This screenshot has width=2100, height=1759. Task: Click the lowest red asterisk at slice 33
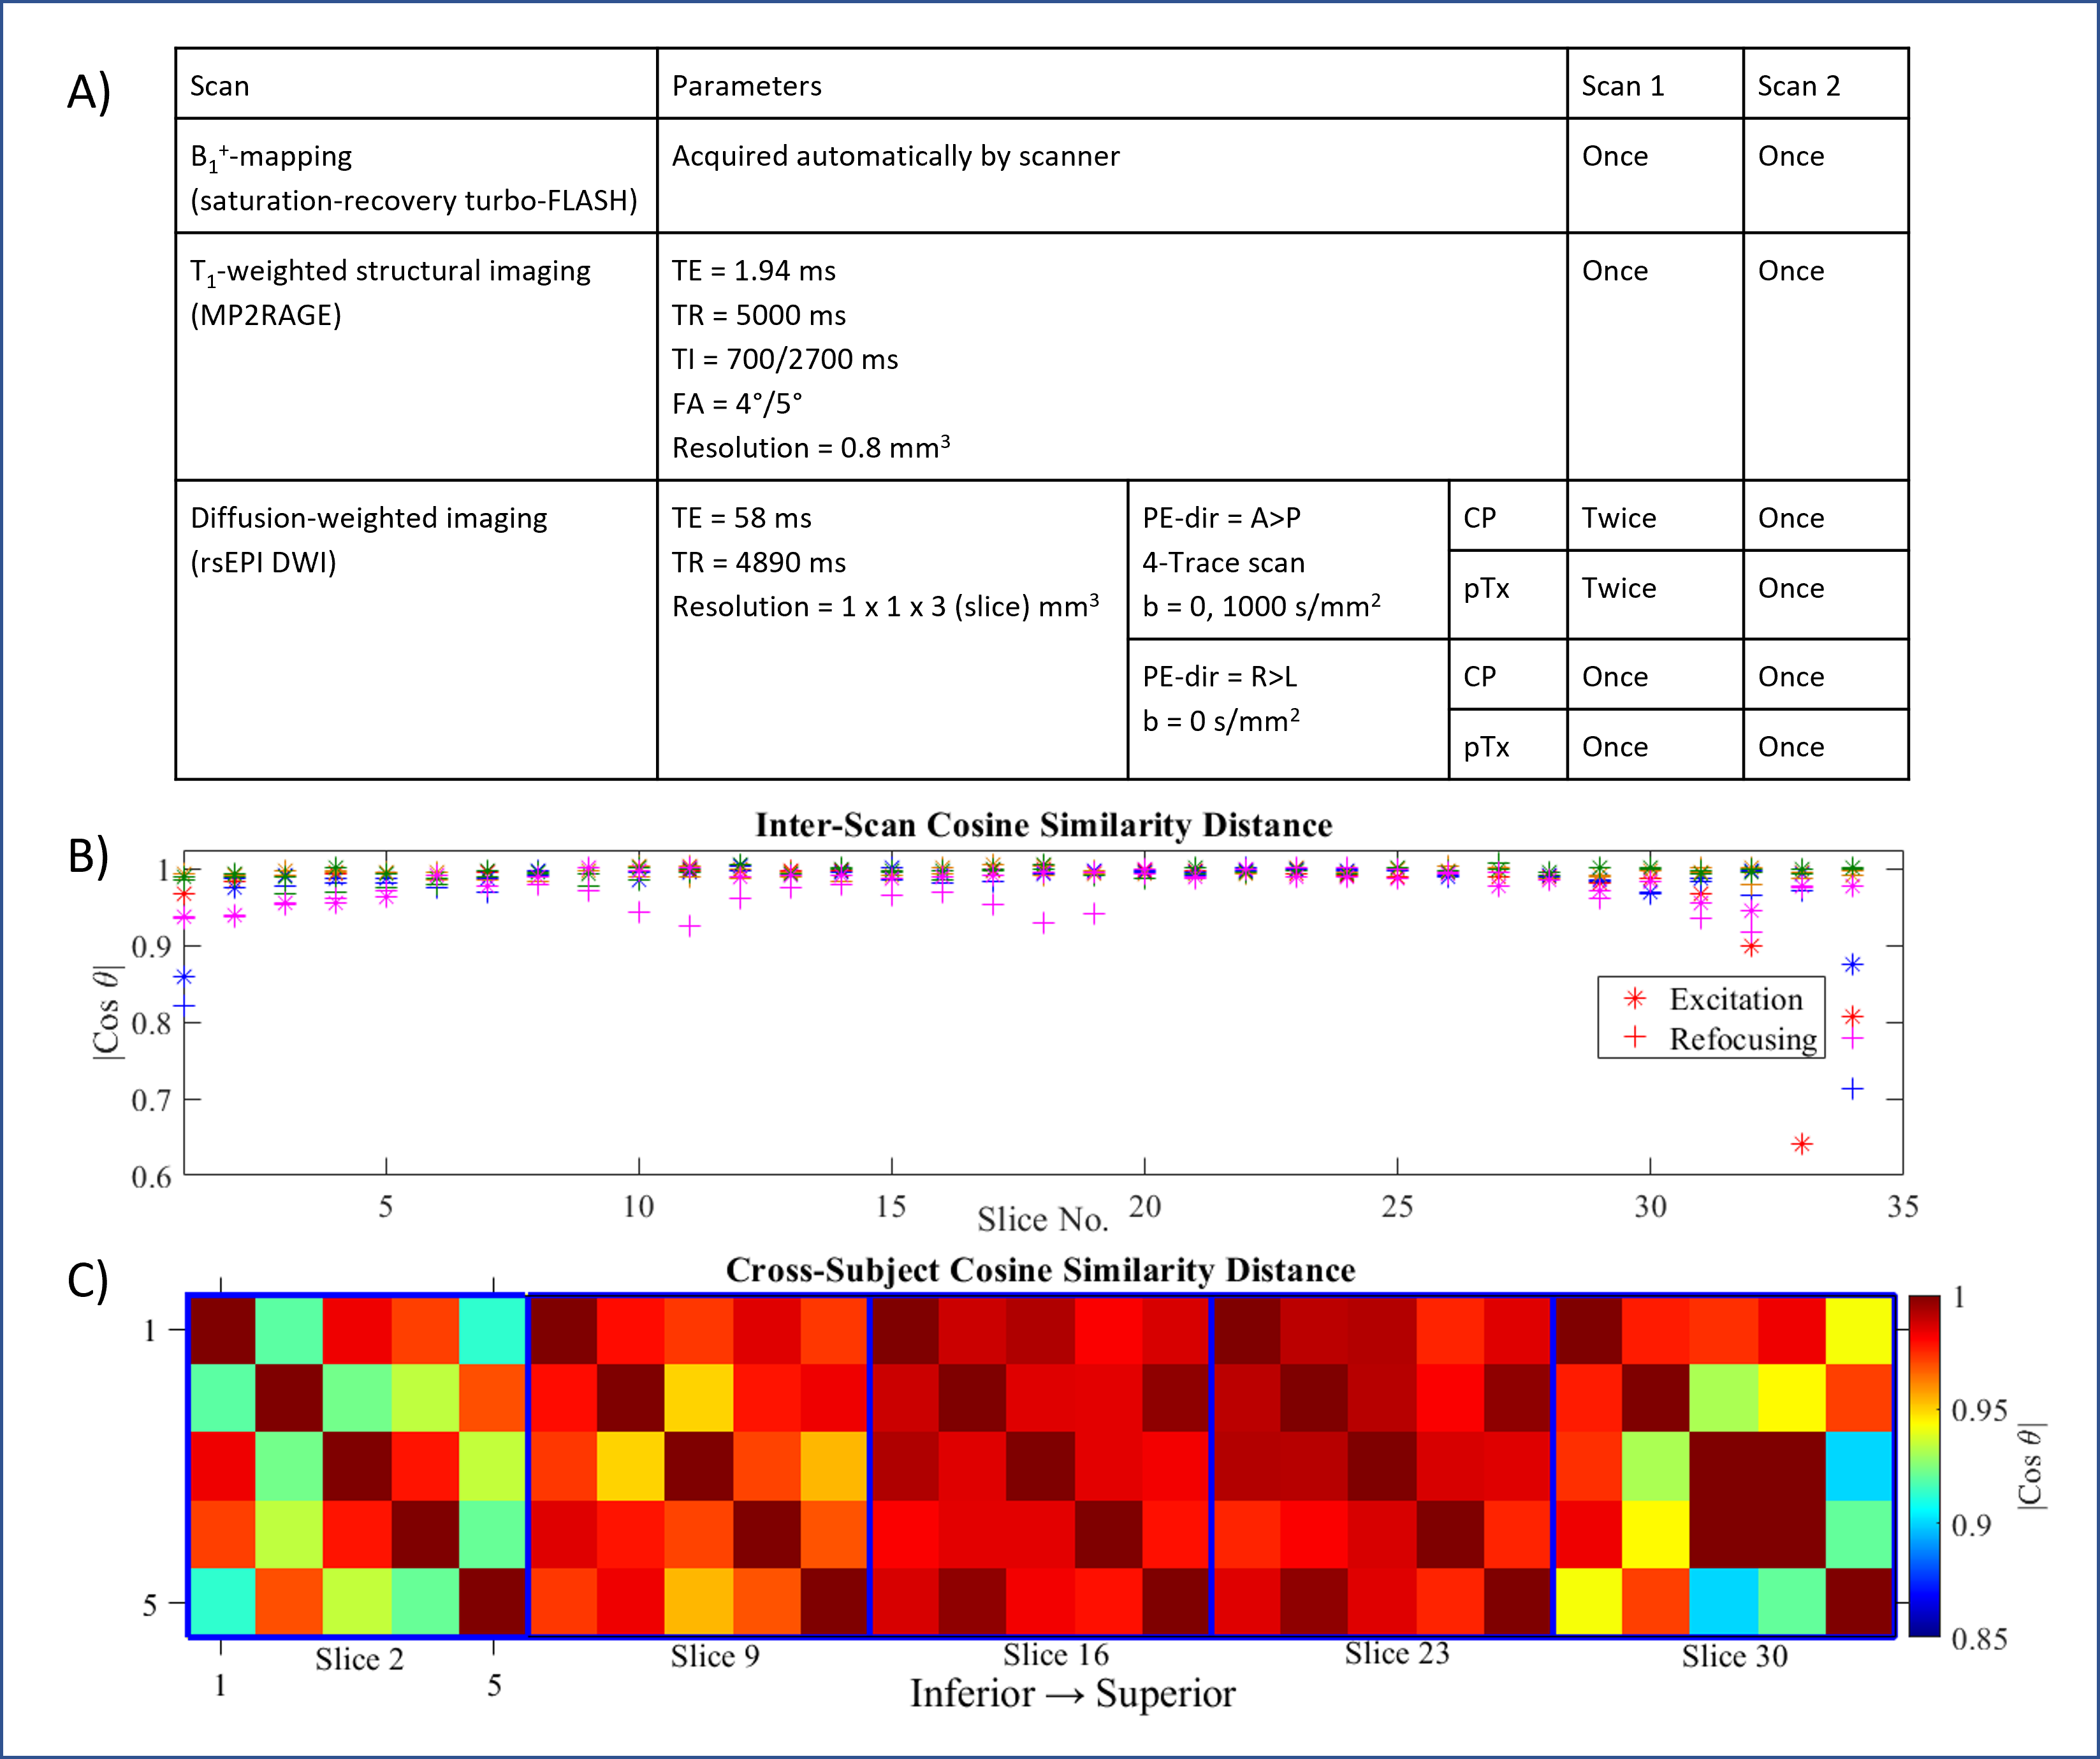pos(1802,1145)
